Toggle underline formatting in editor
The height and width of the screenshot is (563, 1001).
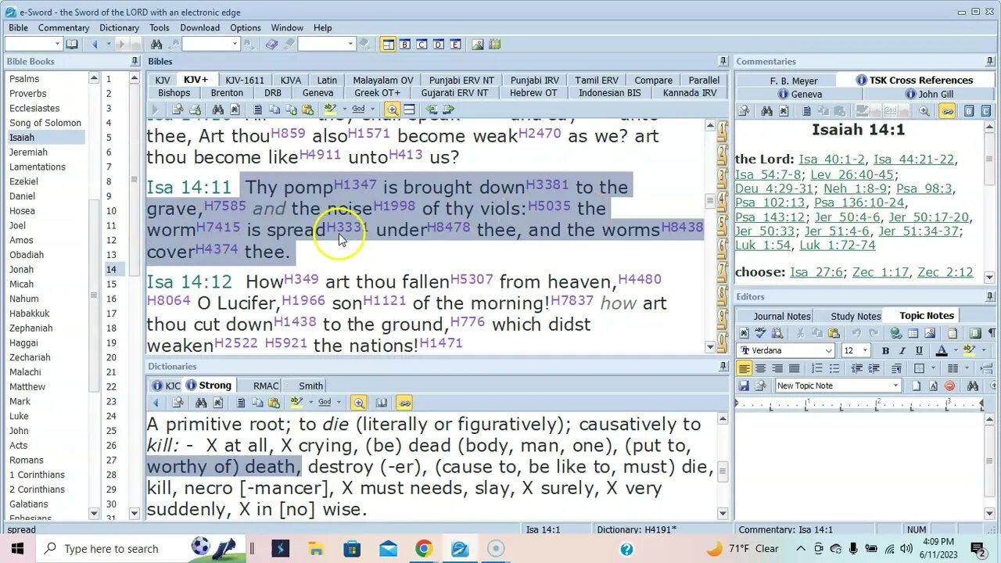point(919,350)
